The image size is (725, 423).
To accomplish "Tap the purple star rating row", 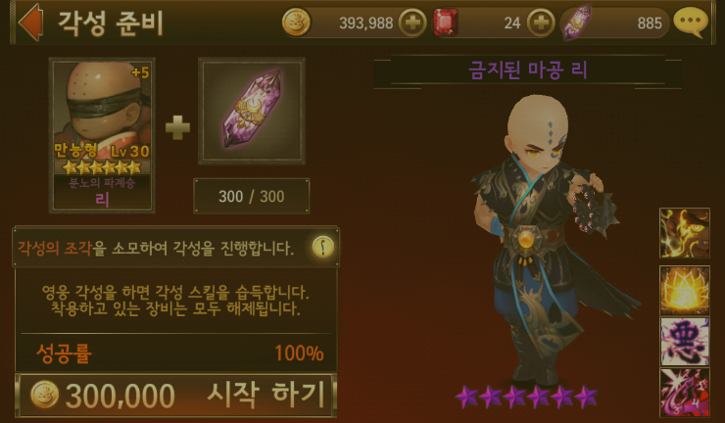I will [526, 397].
